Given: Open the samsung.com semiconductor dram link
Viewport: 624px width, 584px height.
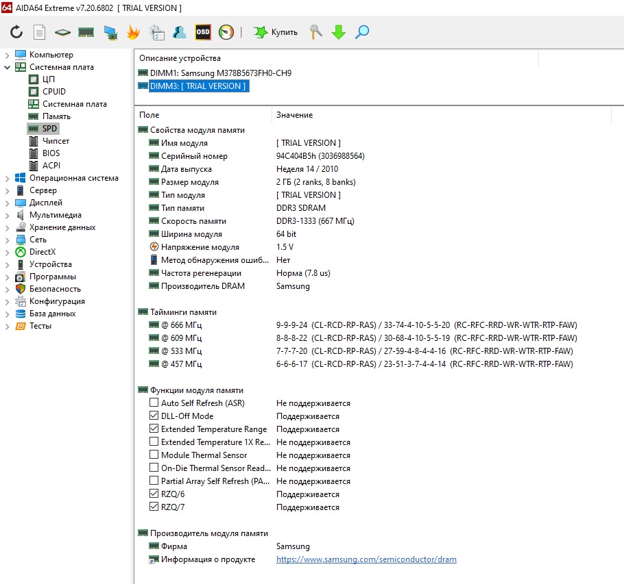Looking at the screenshot, I should pos(366,559).
